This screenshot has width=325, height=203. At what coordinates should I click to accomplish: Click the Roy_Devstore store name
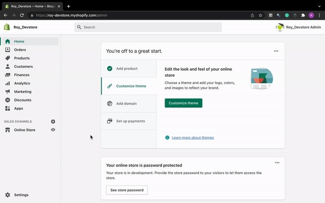[26, 27]
